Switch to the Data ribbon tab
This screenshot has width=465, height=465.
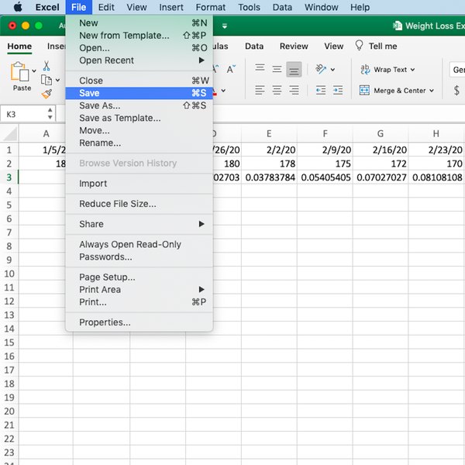pos(254,46)
